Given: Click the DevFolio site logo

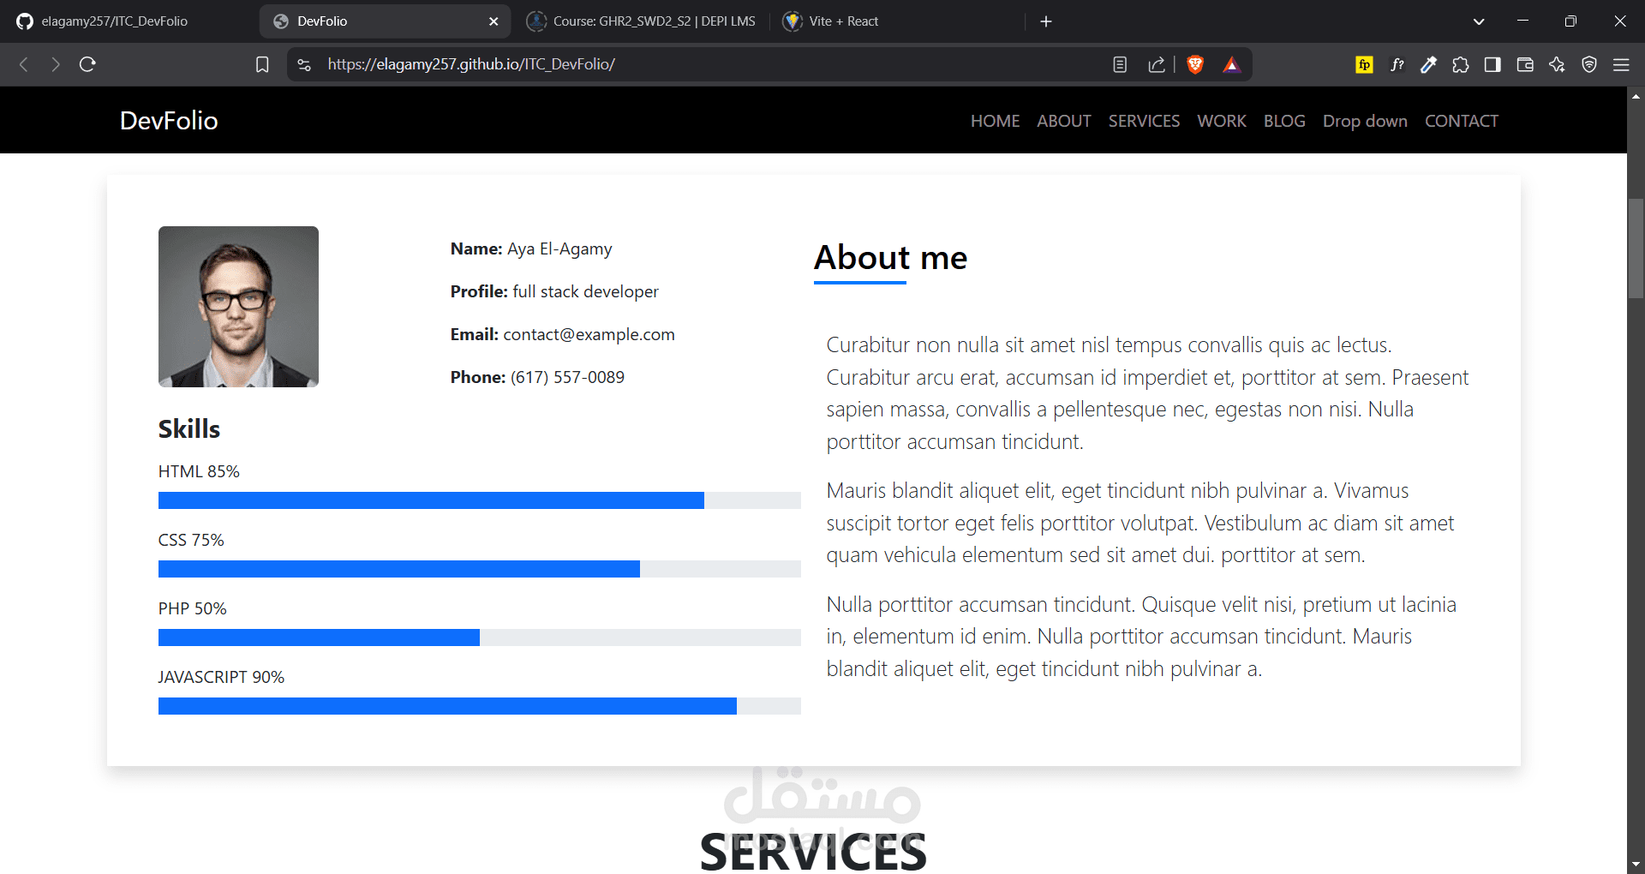Looking at the screenshot, I should click(x=169, y=121).
